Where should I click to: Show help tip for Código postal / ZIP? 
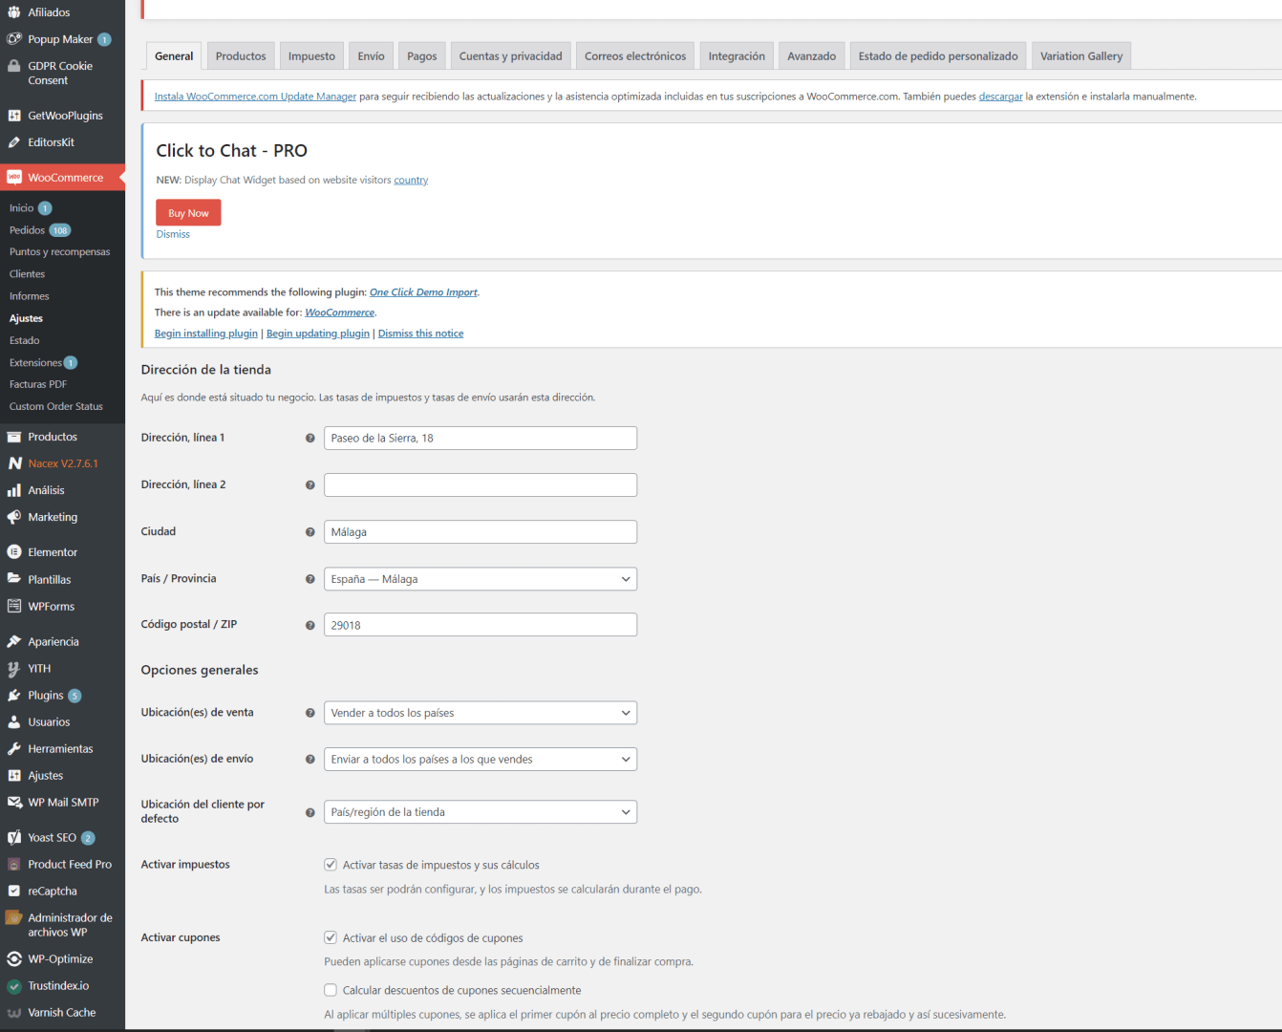[310, 626]
